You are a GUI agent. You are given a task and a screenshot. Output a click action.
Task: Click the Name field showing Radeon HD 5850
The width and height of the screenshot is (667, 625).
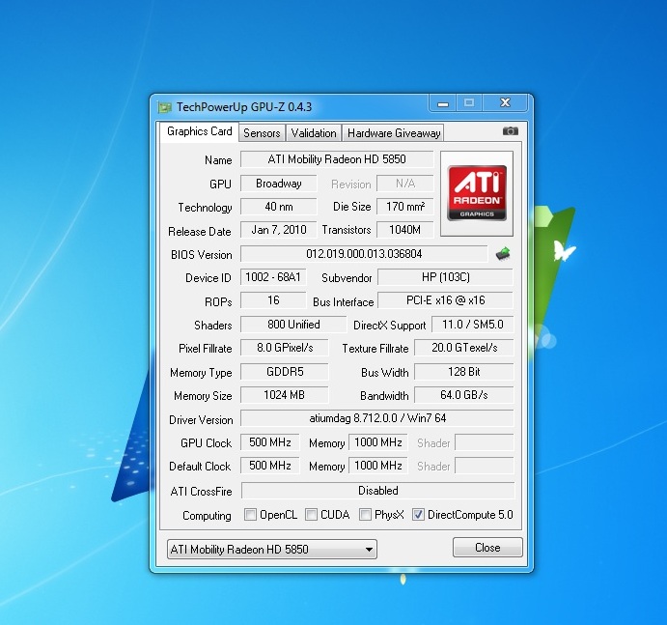tap(337, 159)
